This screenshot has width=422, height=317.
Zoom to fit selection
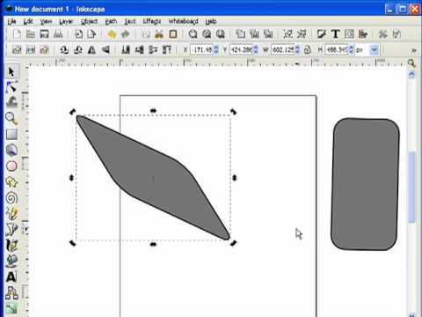[x=193, y=34]
